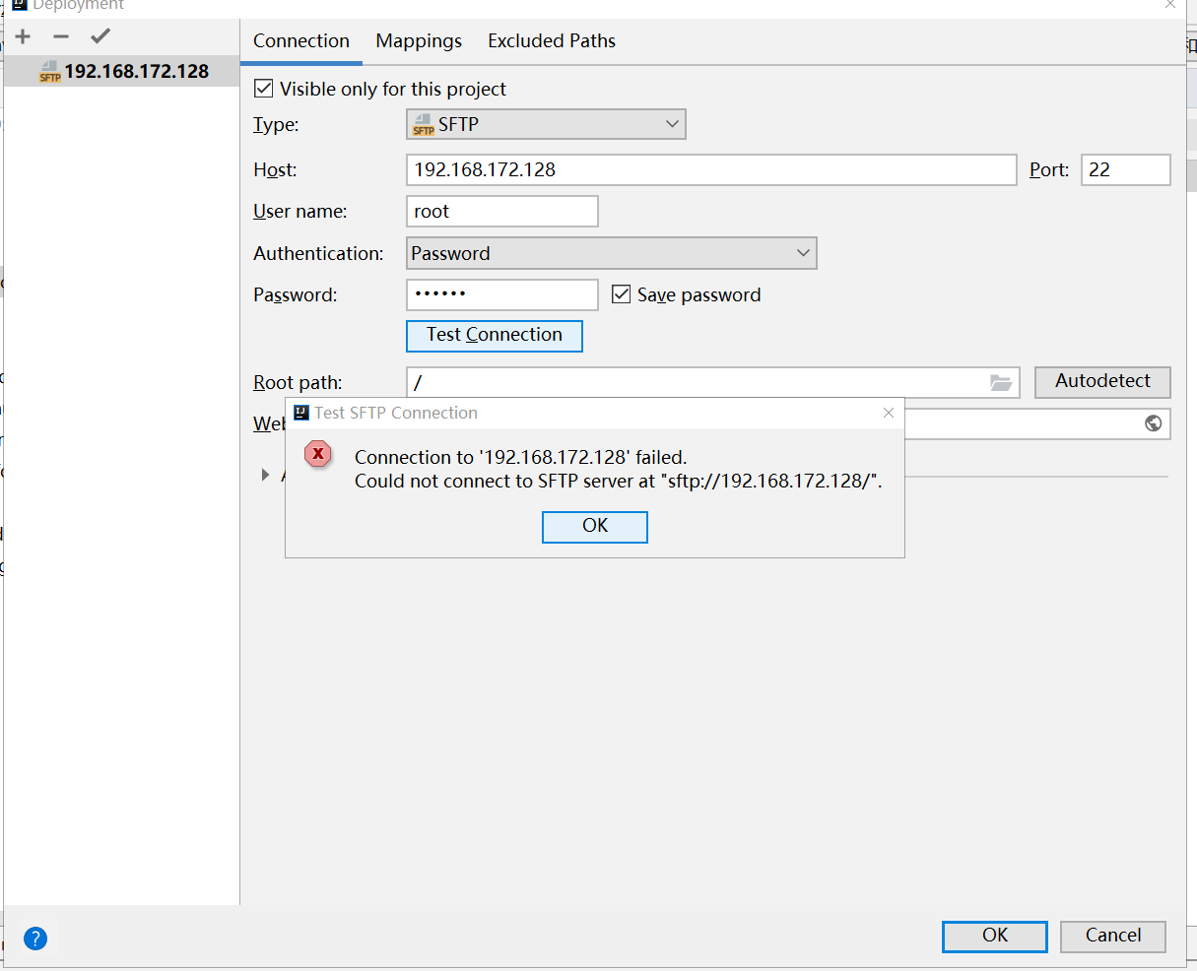Click the remove server minus icon
The height and width of the screenshot is (971, 1197).
pyautogui.click(x=61, y=37)
